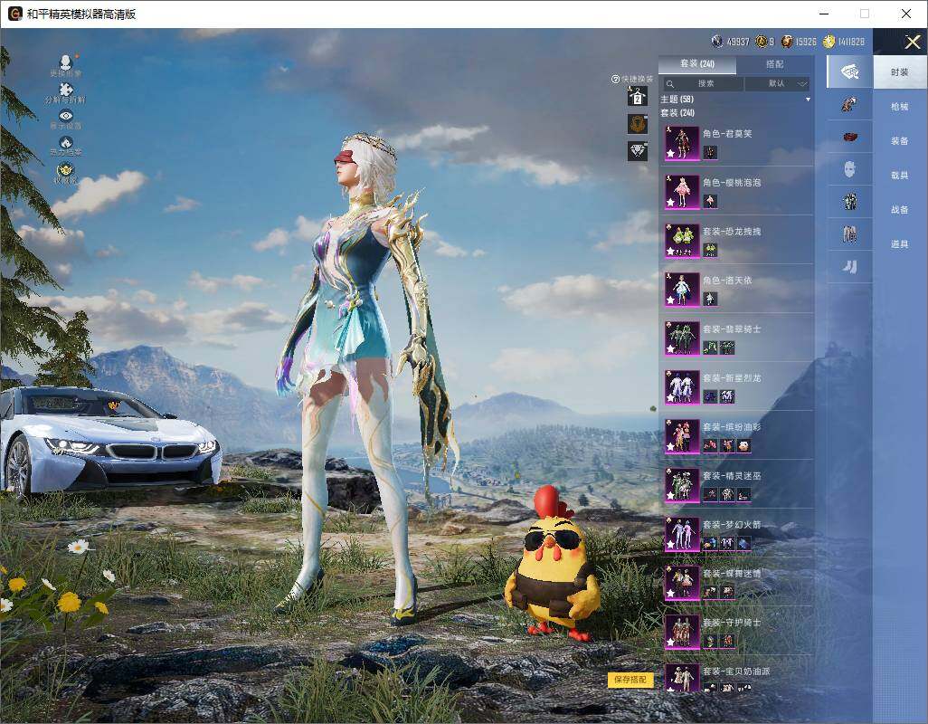The width and height of the screenshot is (928, 724).
Task: Click the diamond quick-change icon
Action: coord(638,151)
